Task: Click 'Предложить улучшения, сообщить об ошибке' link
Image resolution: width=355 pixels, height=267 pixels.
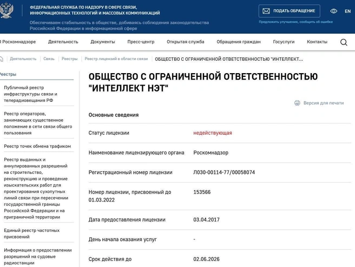Action: (295, 22)
